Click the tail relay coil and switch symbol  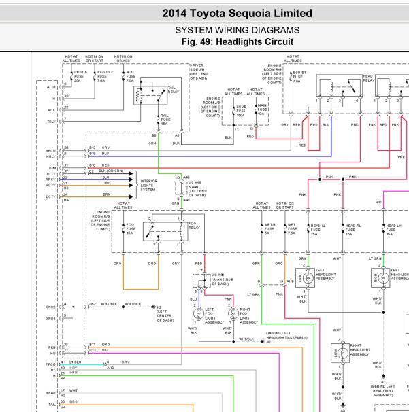(150, 96)
